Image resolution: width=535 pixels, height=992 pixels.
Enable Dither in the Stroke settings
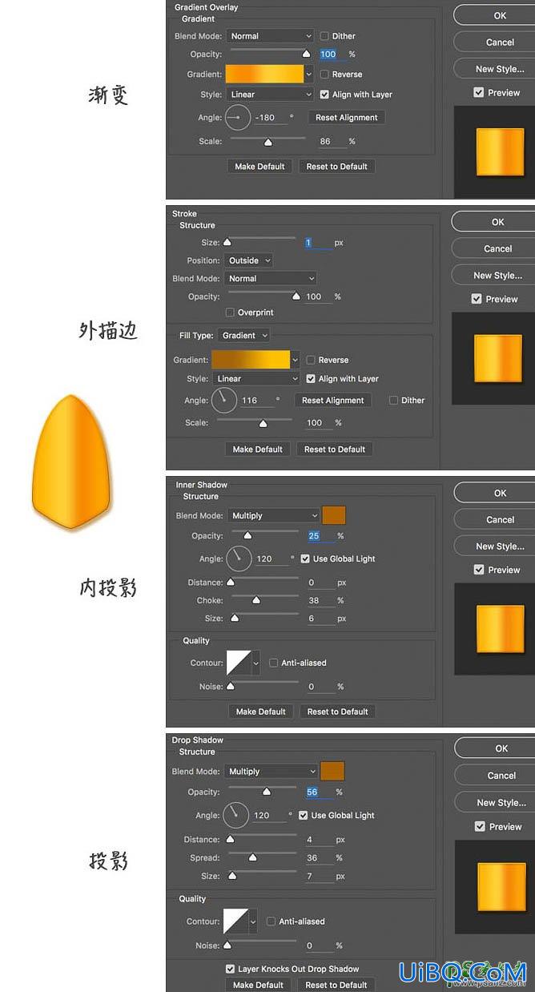[393, 401]
